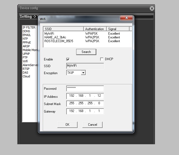This screenshot has height=155, width=179.
Task: Choose ROSTELECOM_05D5 network entry
Action: (58, 41)
